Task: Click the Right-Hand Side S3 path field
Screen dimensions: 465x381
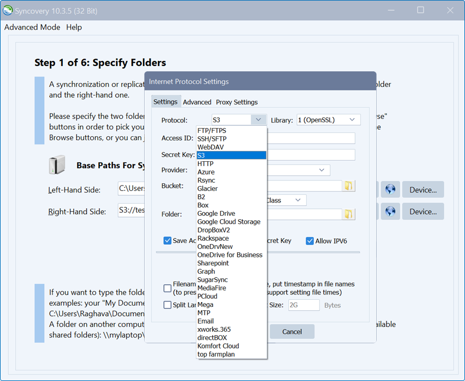Action: [x=131, y=211]
